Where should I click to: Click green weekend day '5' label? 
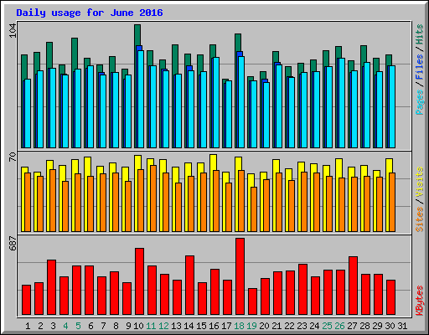pos(78,326)
